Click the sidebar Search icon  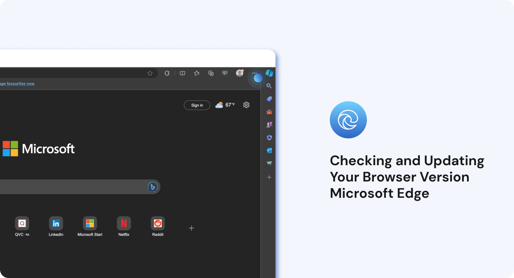269,86
